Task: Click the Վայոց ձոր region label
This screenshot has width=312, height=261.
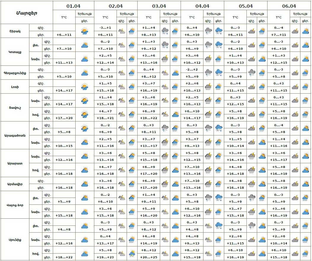Action: pyautogui.click(x=15, y=205)
